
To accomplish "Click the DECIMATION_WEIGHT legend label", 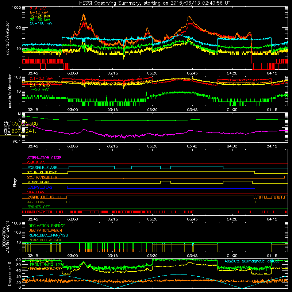I will (x=46, y=230).
